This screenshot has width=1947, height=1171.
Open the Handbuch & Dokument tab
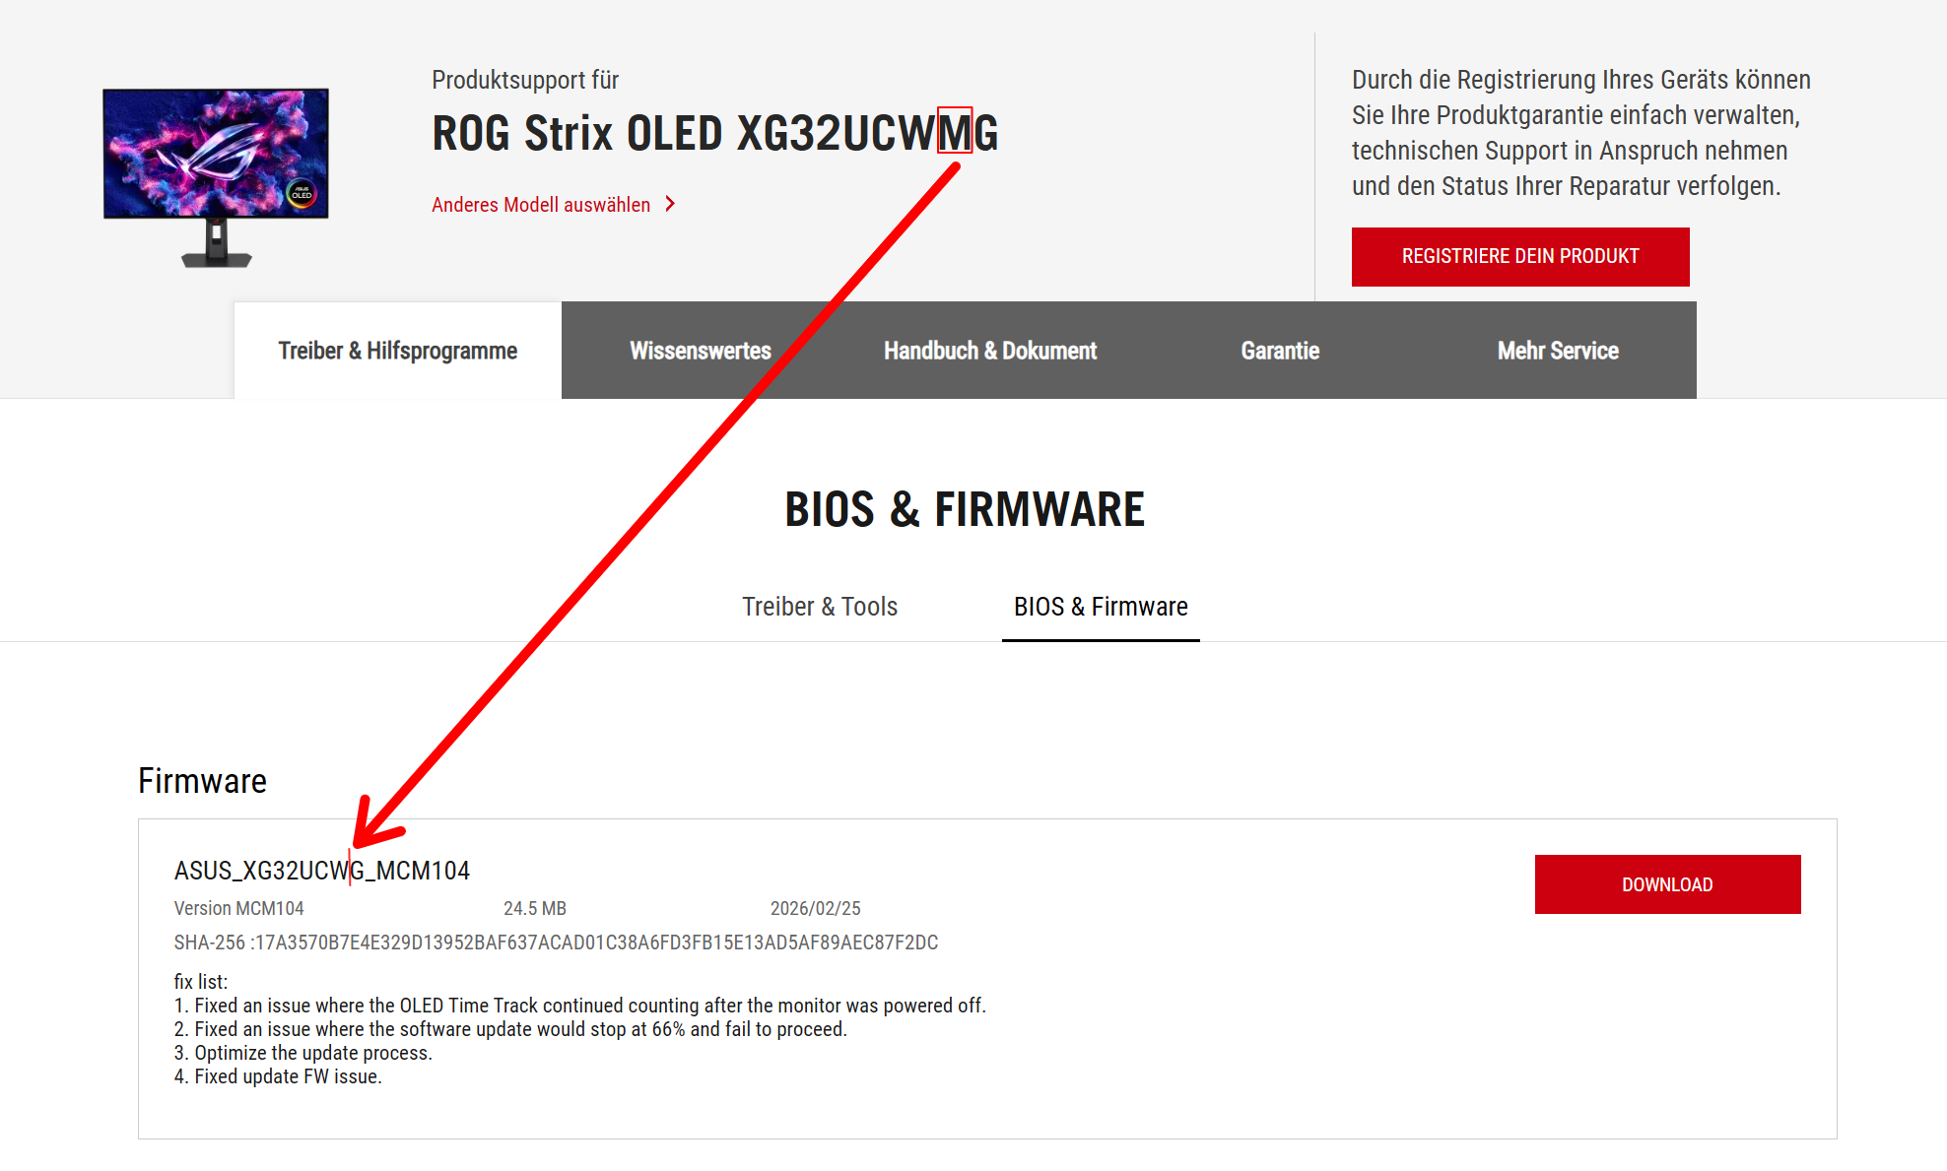[989, 351]
